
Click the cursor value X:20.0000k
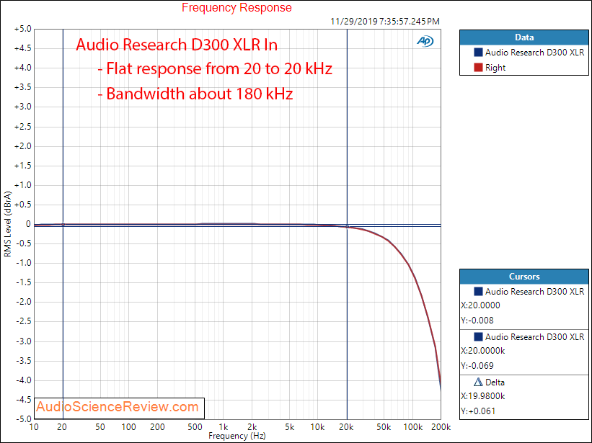pyautogui.click(x=483, y=351)
